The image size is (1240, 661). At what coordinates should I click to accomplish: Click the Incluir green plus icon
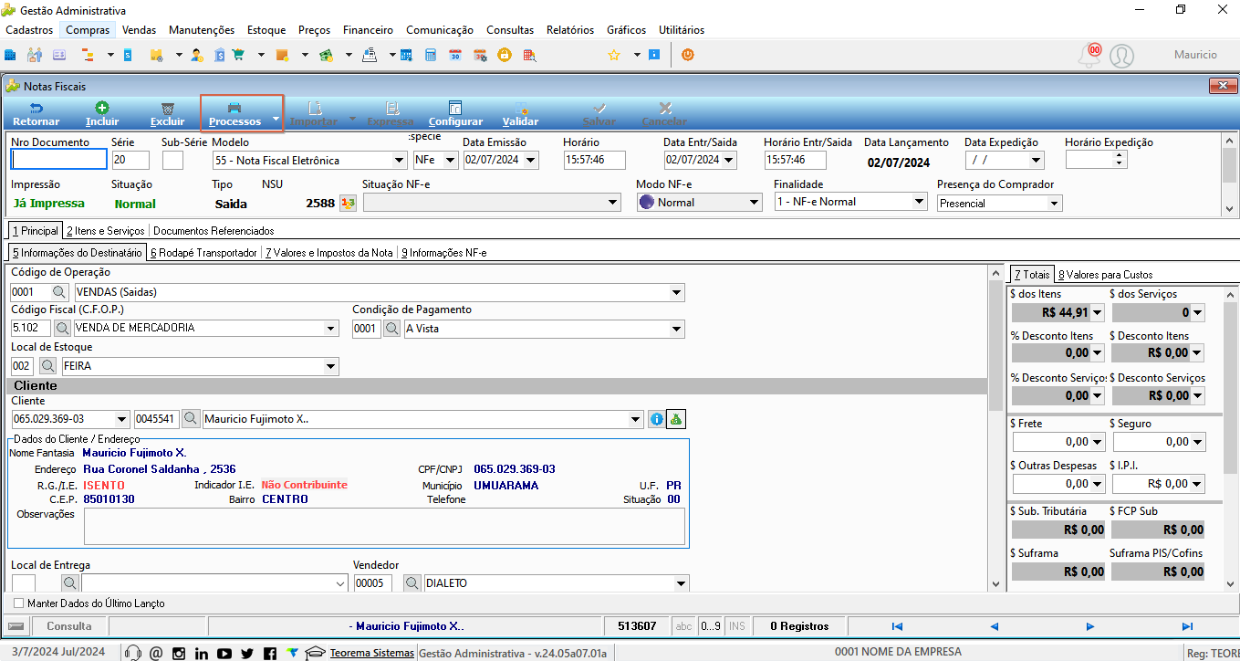[102, 108]
